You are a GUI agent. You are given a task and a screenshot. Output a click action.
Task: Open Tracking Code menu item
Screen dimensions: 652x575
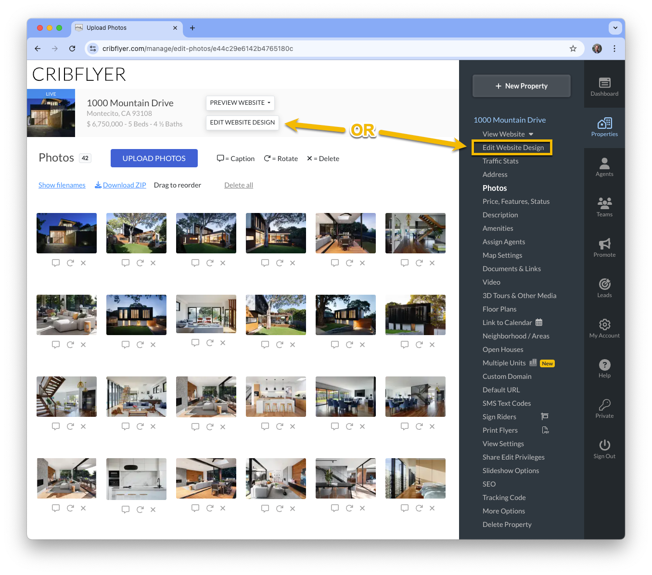[x=504, y=498]
